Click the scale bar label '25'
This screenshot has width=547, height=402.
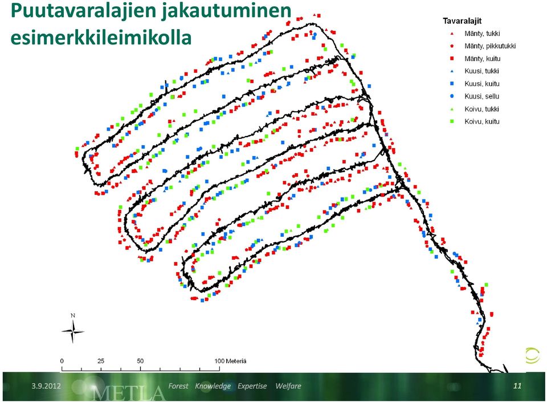[101, 361]
